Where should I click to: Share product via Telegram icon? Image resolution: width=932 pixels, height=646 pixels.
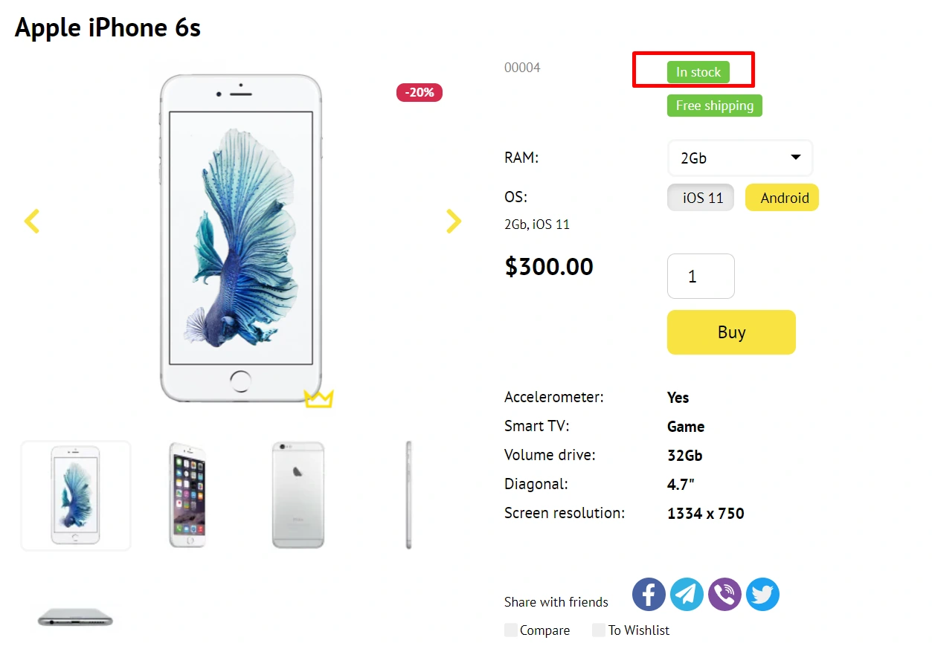(687, 595)
